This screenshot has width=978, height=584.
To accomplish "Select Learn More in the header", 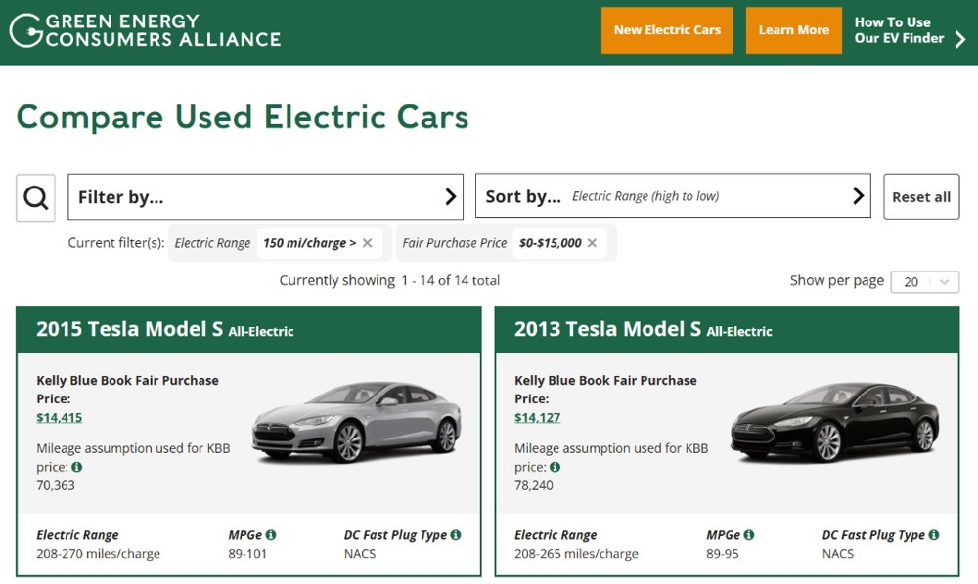I will coord(793,30).
